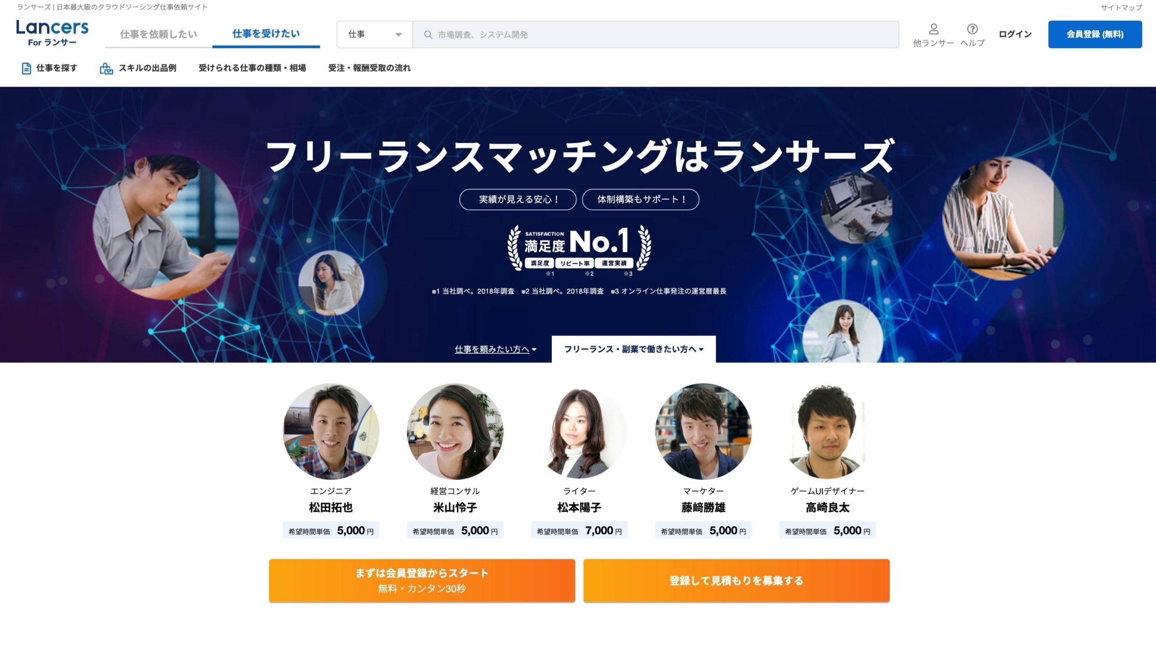
Task: Open the ヘルプ question mark icon
Action: tap(972, 29)
